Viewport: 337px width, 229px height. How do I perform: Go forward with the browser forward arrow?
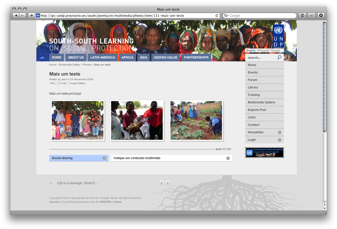23,15
